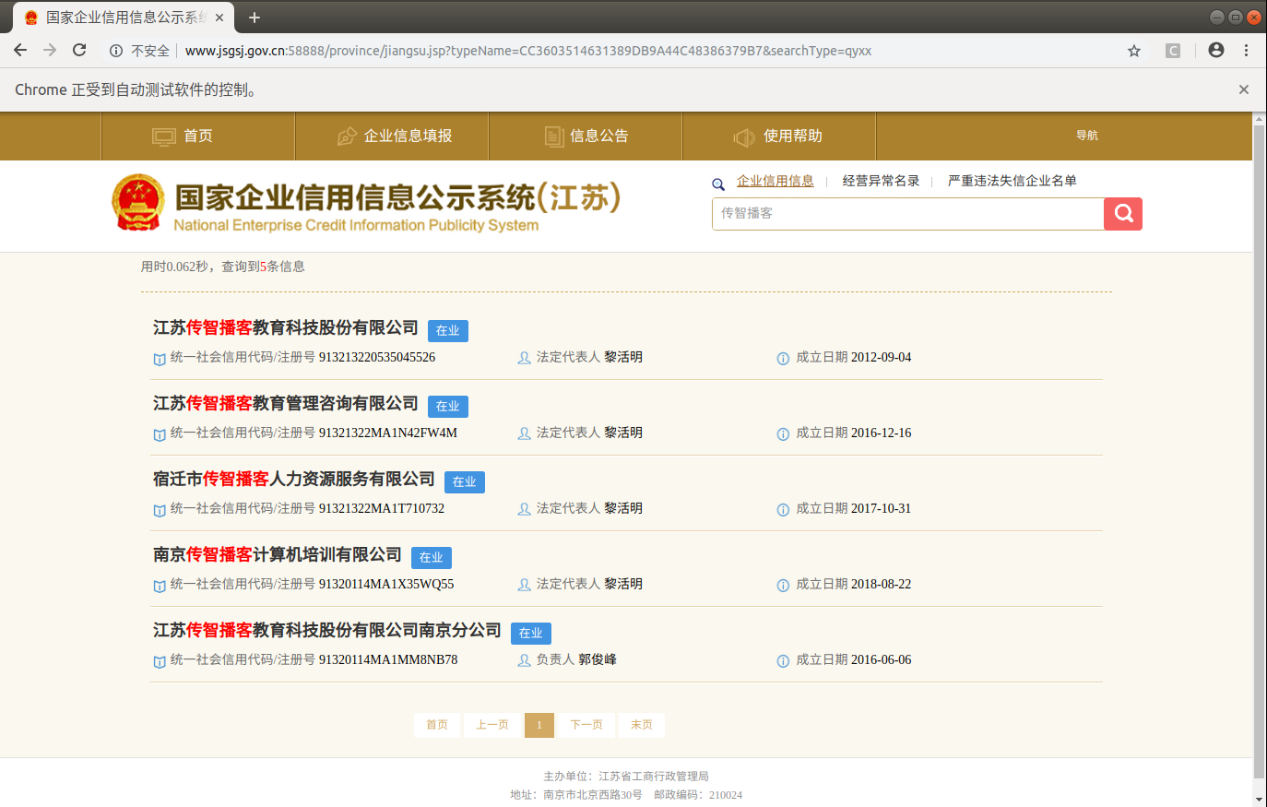Click the info icon beside 成立日期 2016-12-16
The height and width of the screenshot is (807, 1267).
coord(783,433)
